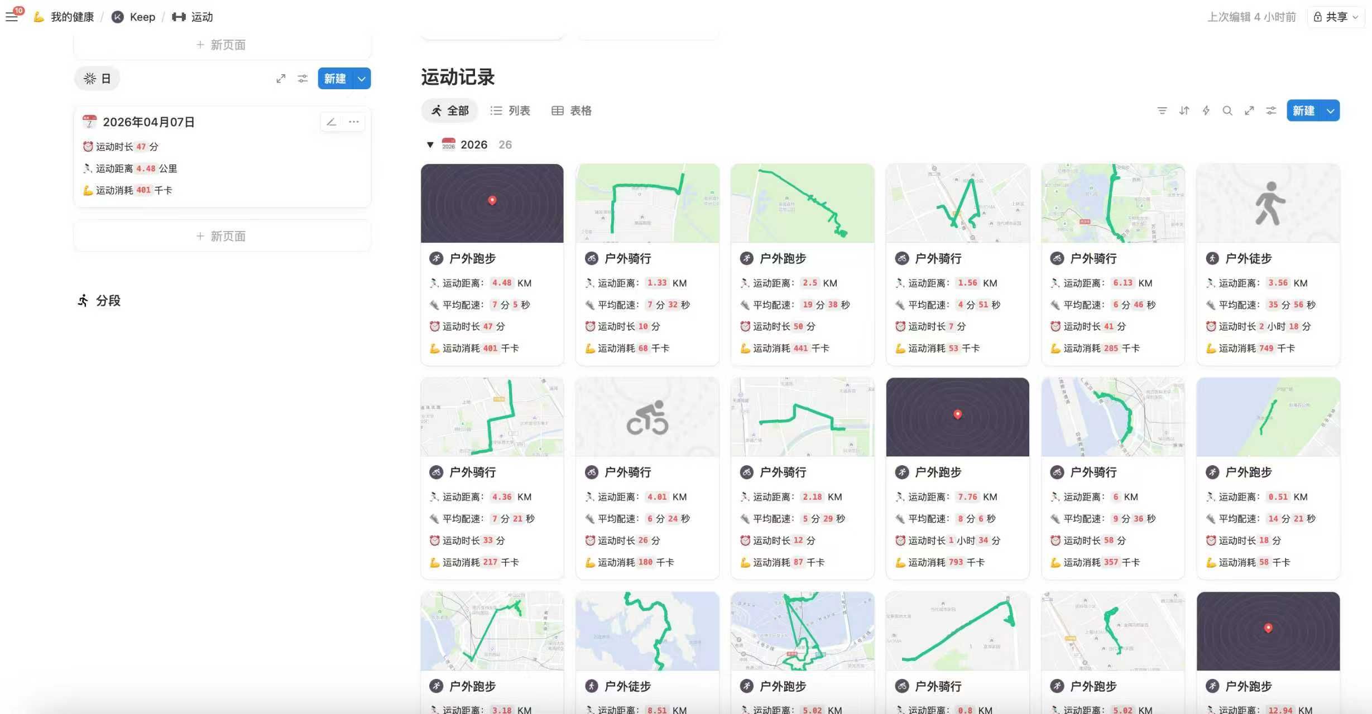
Task: Expand the left 日 view to full page
Action: (x=281, y=79)
